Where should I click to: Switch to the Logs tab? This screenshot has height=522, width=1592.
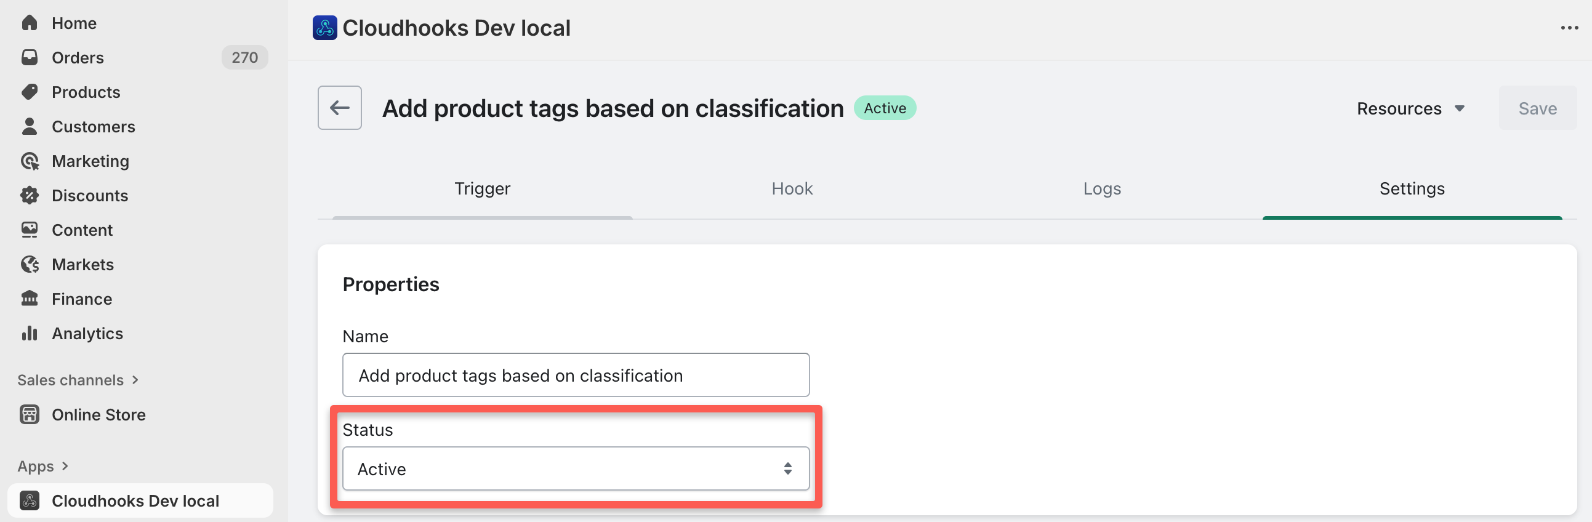point(1101,188)
